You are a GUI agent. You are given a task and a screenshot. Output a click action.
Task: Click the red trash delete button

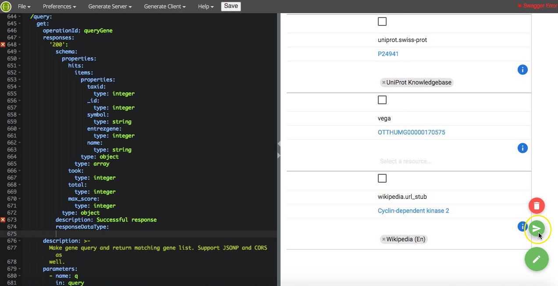pyautogui.click(x=537, y=205)
